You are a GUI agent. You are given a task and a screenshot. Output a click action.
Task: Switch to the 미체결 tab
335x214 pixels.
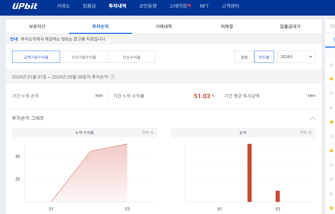coord(227,26)
